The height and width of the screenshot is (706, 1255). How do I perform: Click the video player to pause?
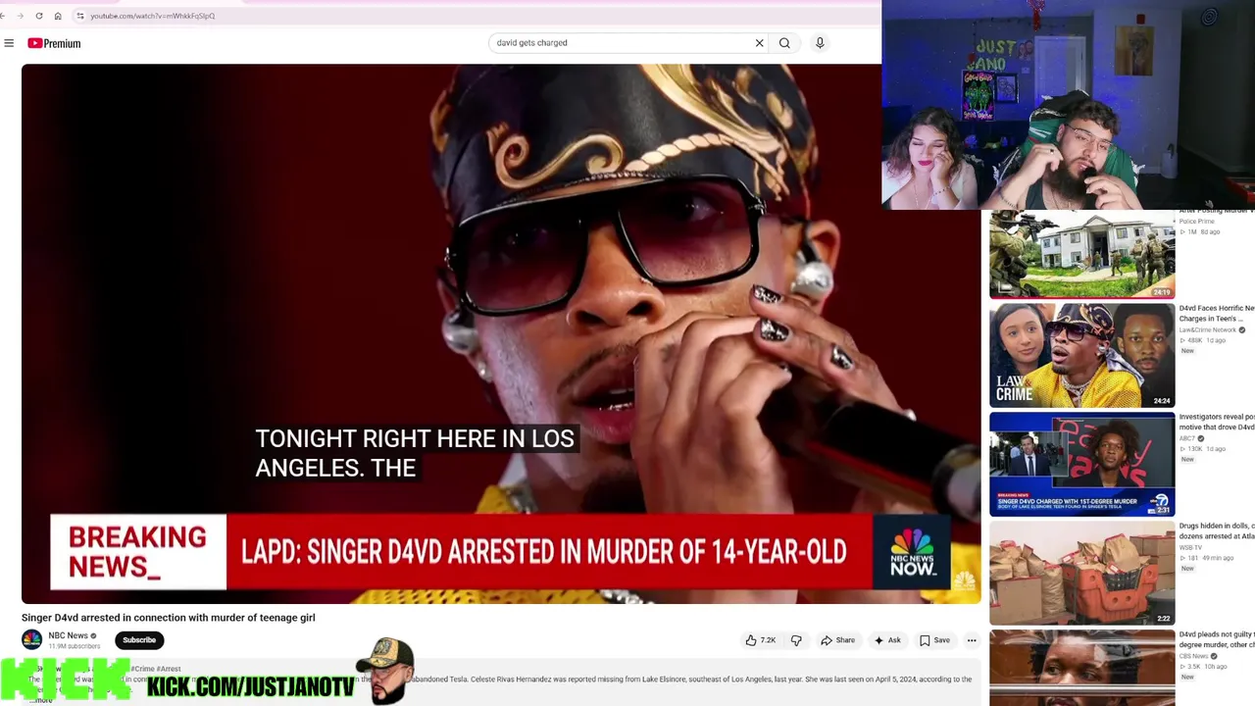pos(501,333)
